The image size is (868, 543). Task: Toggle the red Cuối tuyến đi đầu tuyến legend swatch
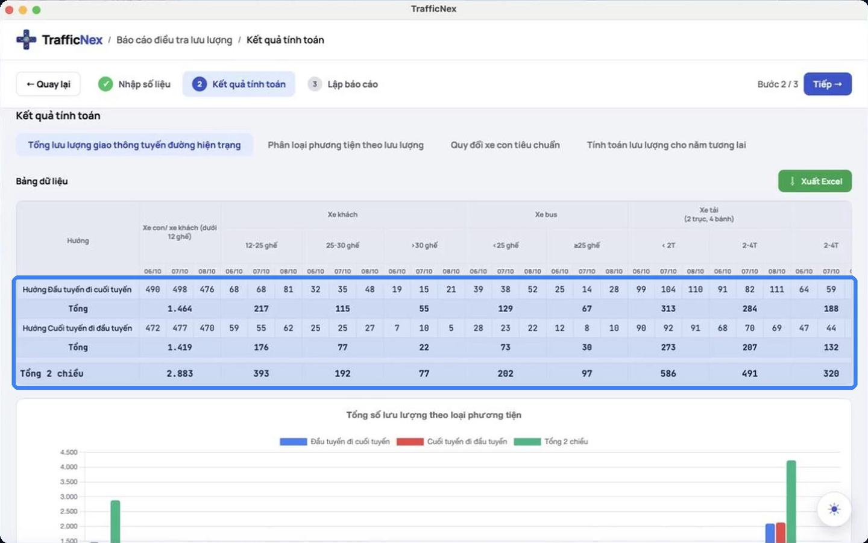tap(410, 442)
